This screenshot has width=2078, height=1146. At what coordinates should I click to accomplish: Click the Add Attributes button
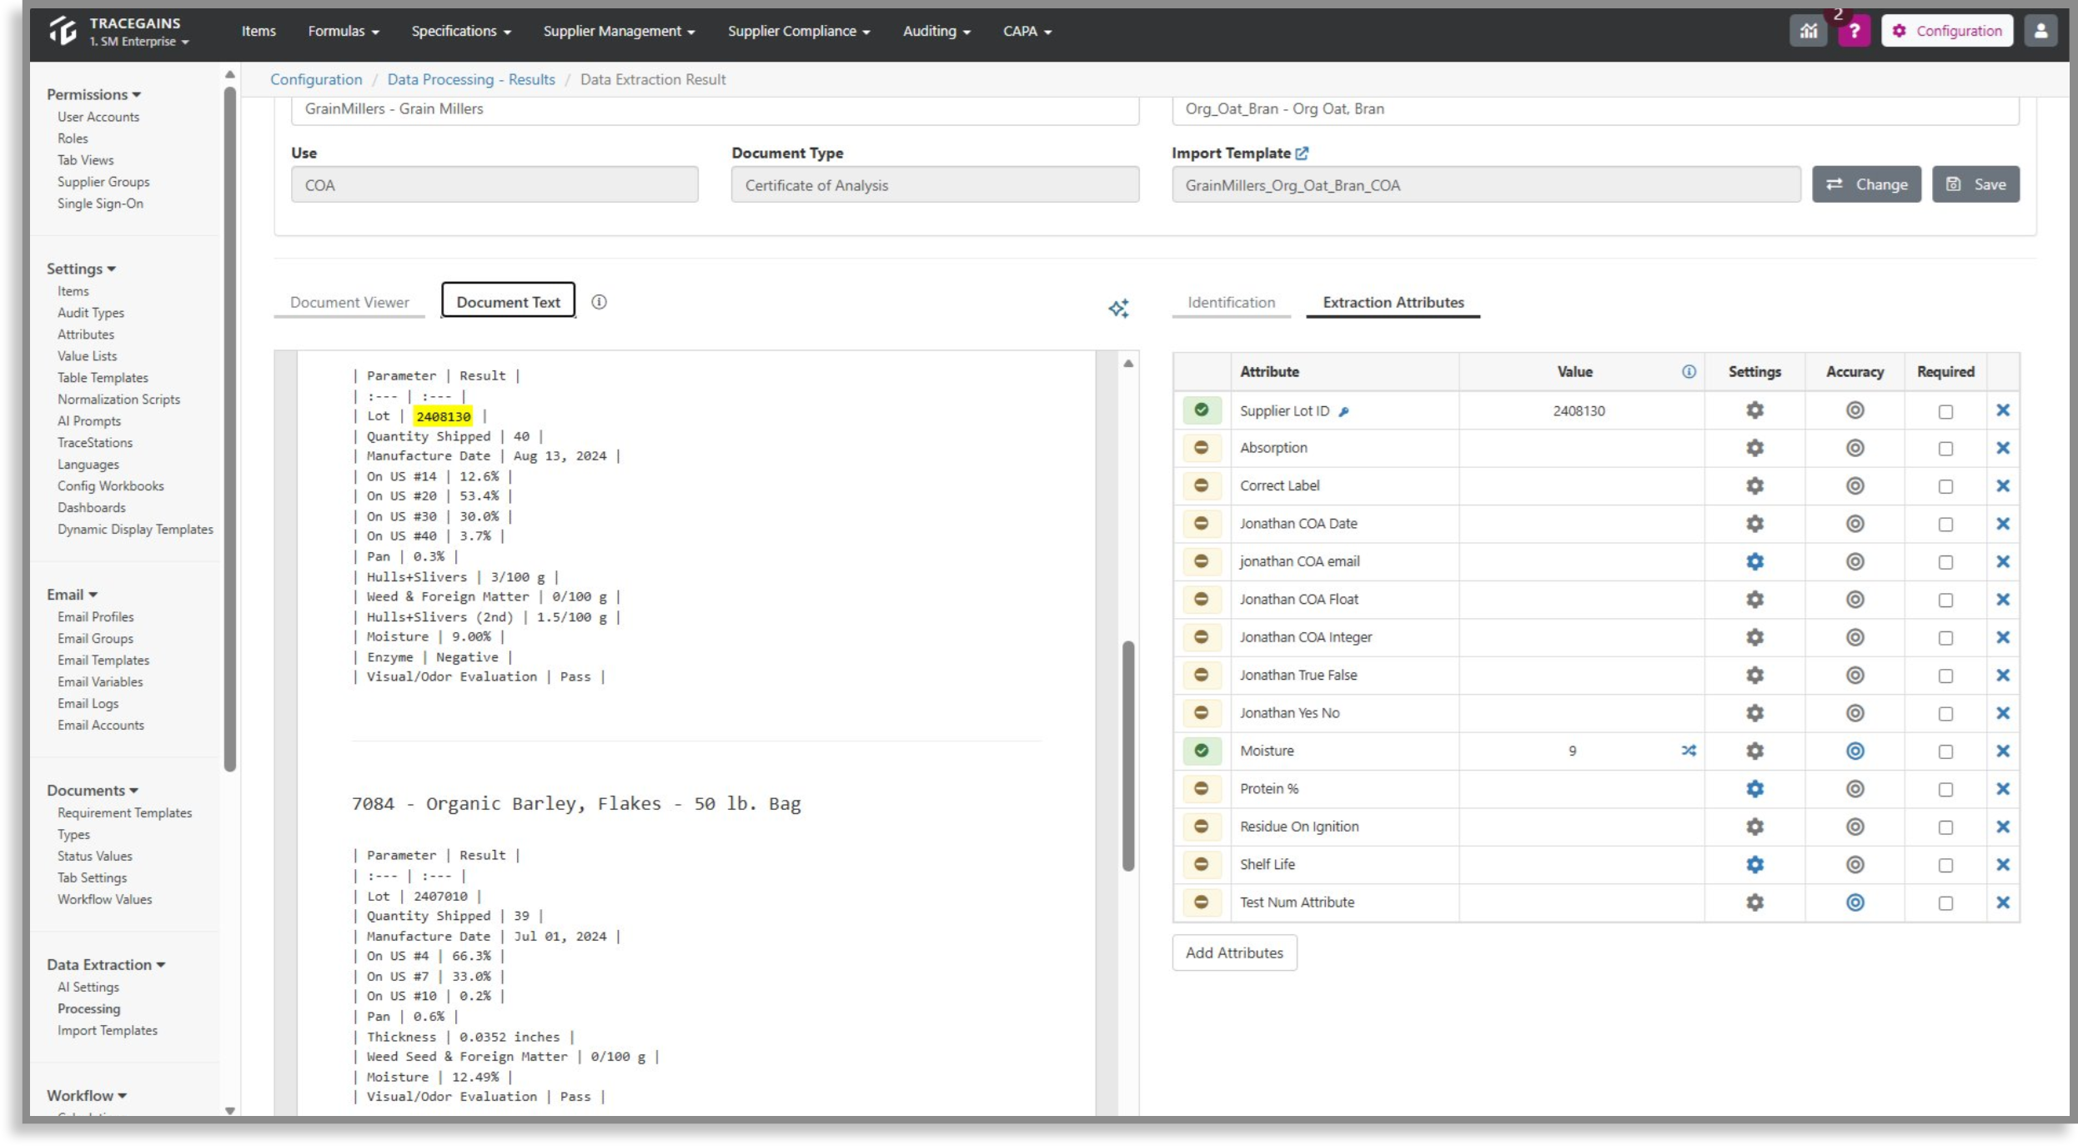click(1234, 953)
